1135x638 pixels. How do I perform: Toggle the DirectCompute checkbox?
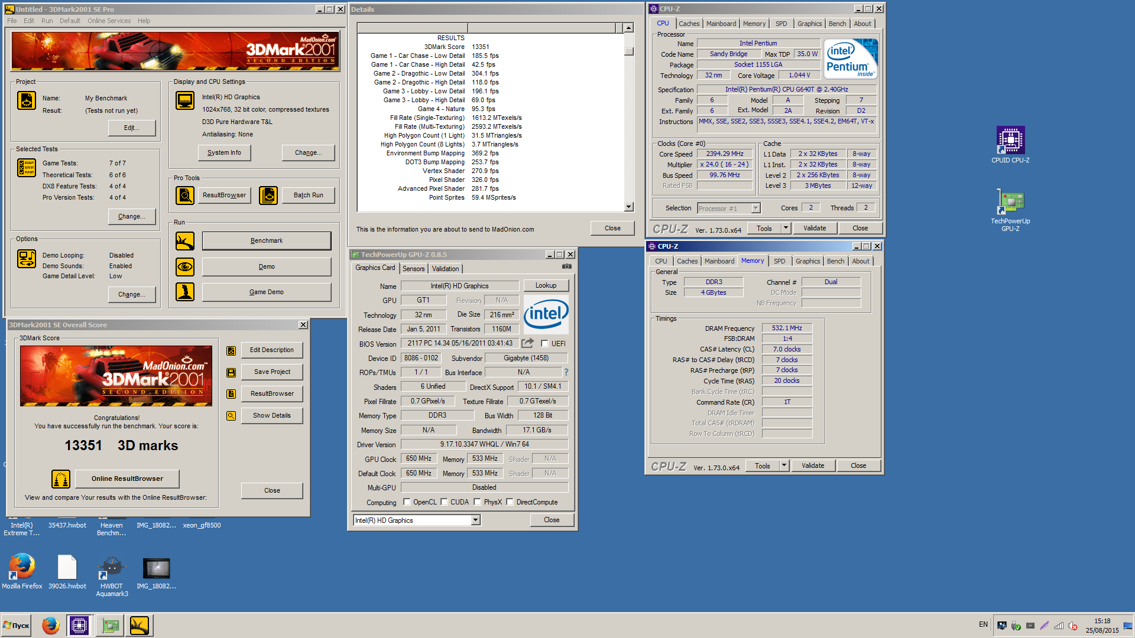click(x=510, y=502)
